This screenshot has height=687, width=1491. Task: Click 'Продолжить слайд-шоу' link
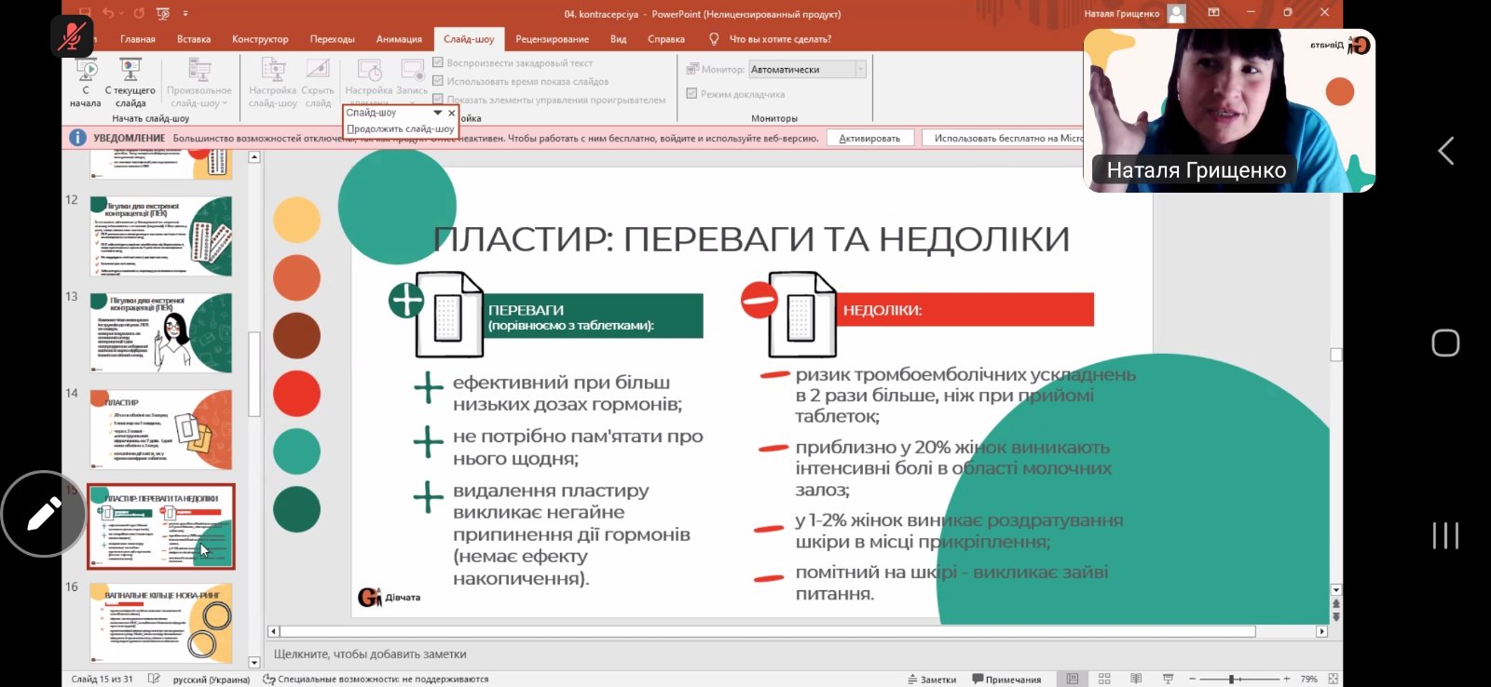pos(400,128)
